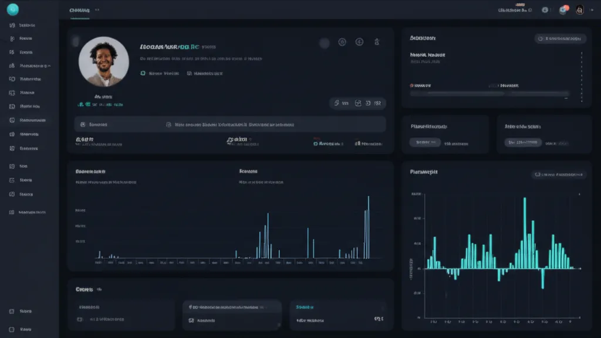The image size is (601, 338).
Task: Select the fourth sidebar menu item with the longest label
Action: (x=35, y=66)
